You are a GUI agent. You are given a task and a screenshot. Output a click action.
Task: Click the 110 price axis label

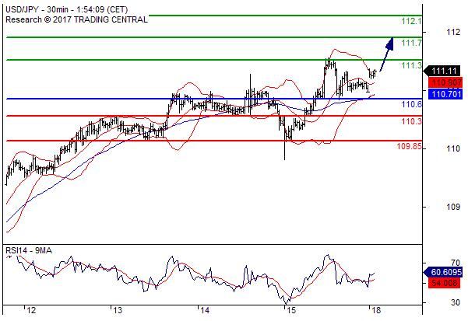(x=453, y=148)
